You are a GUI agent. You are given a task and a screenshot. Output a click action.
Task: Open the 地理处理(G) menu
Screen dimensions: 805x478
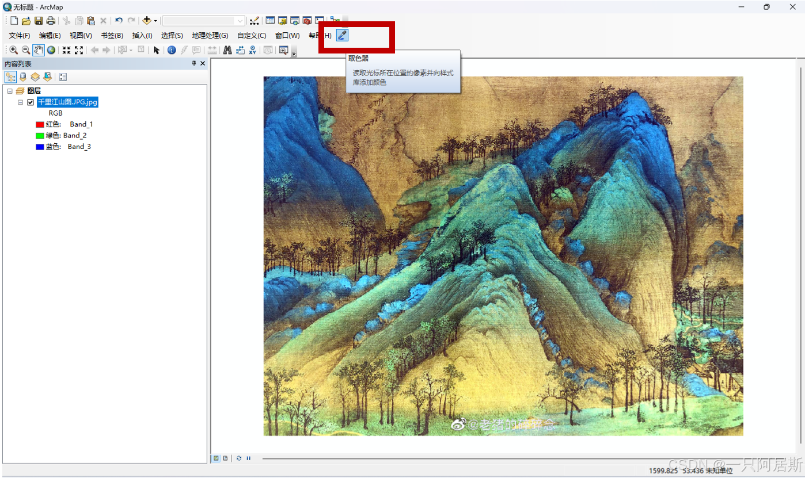click(210, 36)
